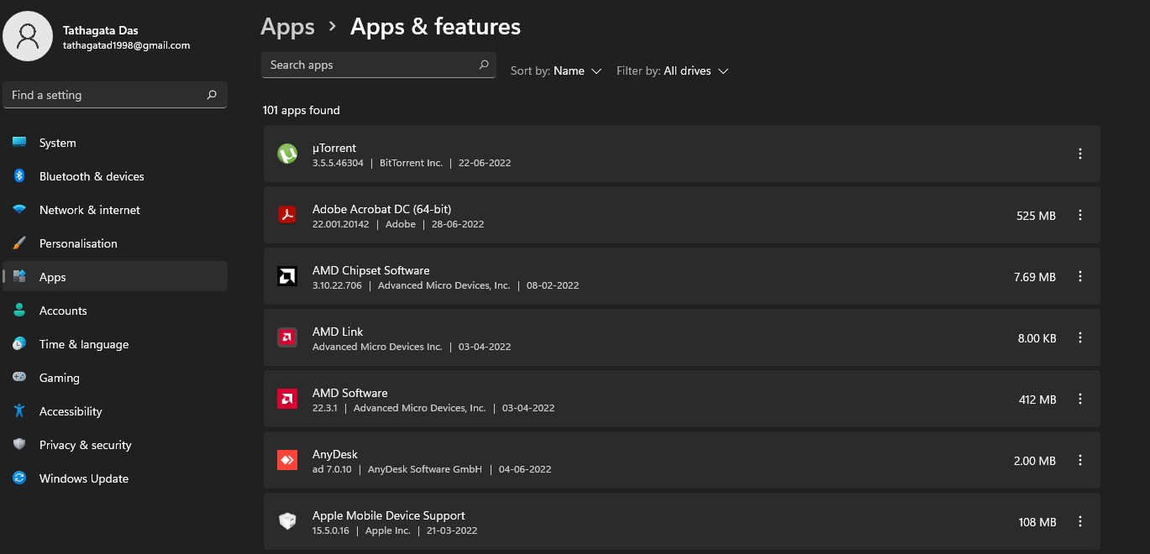Click the Apple Mobile Device Support icon
Screen dimensions: 1150x554
[x=287, y=521]
